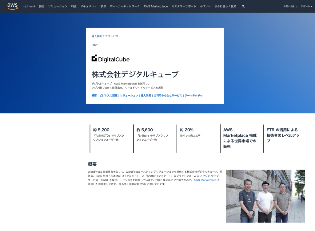Select the 学ぶ menu item

coord(103,6)
